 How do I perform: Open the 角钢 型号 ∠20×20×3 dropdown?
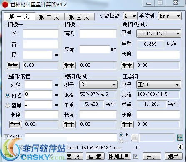coord(159,33)
